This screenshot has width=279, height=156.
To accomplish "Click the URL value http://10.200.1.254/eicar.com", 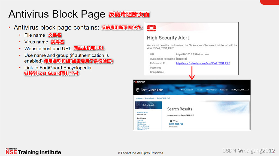I will [x=192, y=55].
